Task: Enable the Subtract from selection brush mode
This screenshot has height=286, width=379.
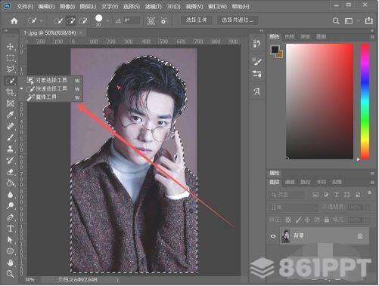Action: 83,20
